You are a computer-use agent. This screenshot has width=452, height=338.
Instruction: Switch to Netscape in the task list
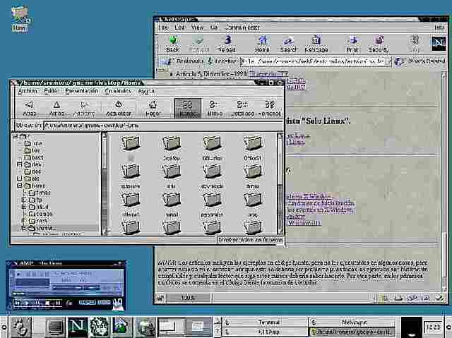click(x=352, y=322)
